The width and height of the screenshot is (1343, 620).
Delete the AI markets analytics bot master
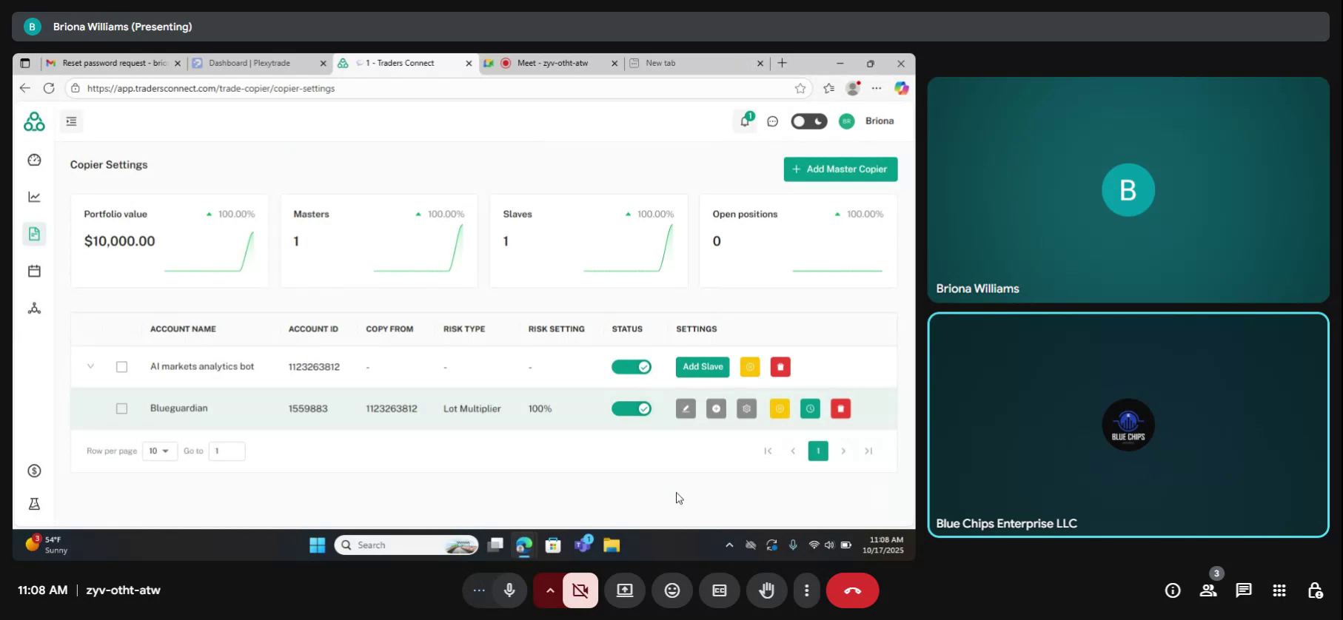click(780, 367)
